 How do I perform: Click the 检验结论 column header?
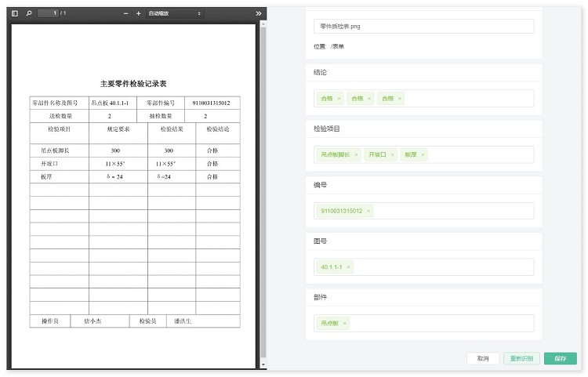pyautogui.click(x=218, y=129)
